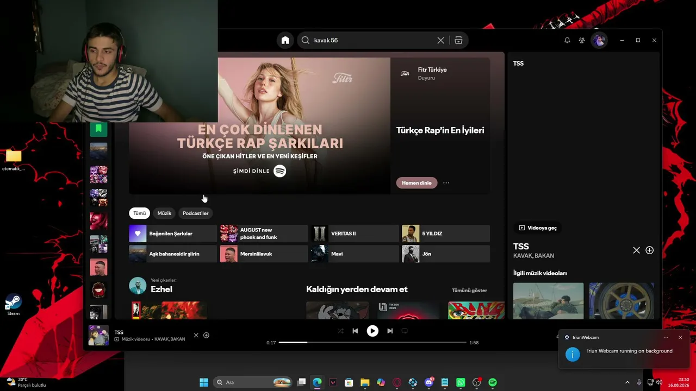
Task: Clear the search text 'kavak 56'
Action: tap(441, 40)
